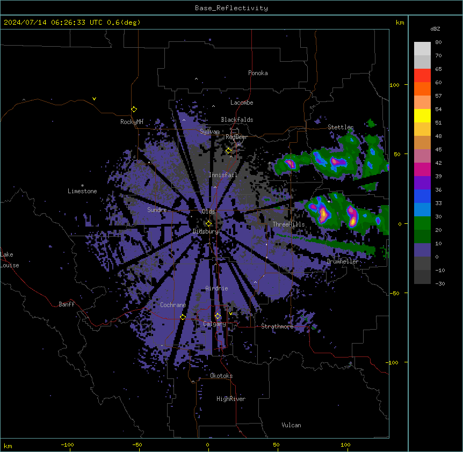Select the radar site diamond between Olds and Didsbury
Screen dimensions: 463x452
tap(209, 224)
